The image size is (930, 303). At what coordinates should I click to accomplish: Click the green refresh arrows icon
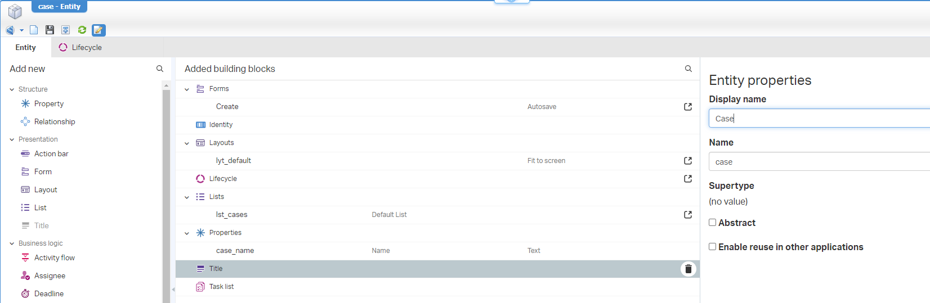(82, 30)
